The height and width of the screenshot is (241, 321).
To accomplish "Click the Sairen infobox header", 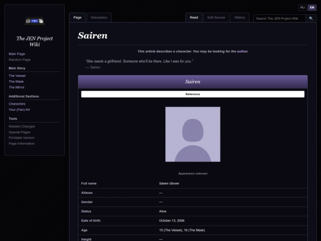I will coord(193,82).
